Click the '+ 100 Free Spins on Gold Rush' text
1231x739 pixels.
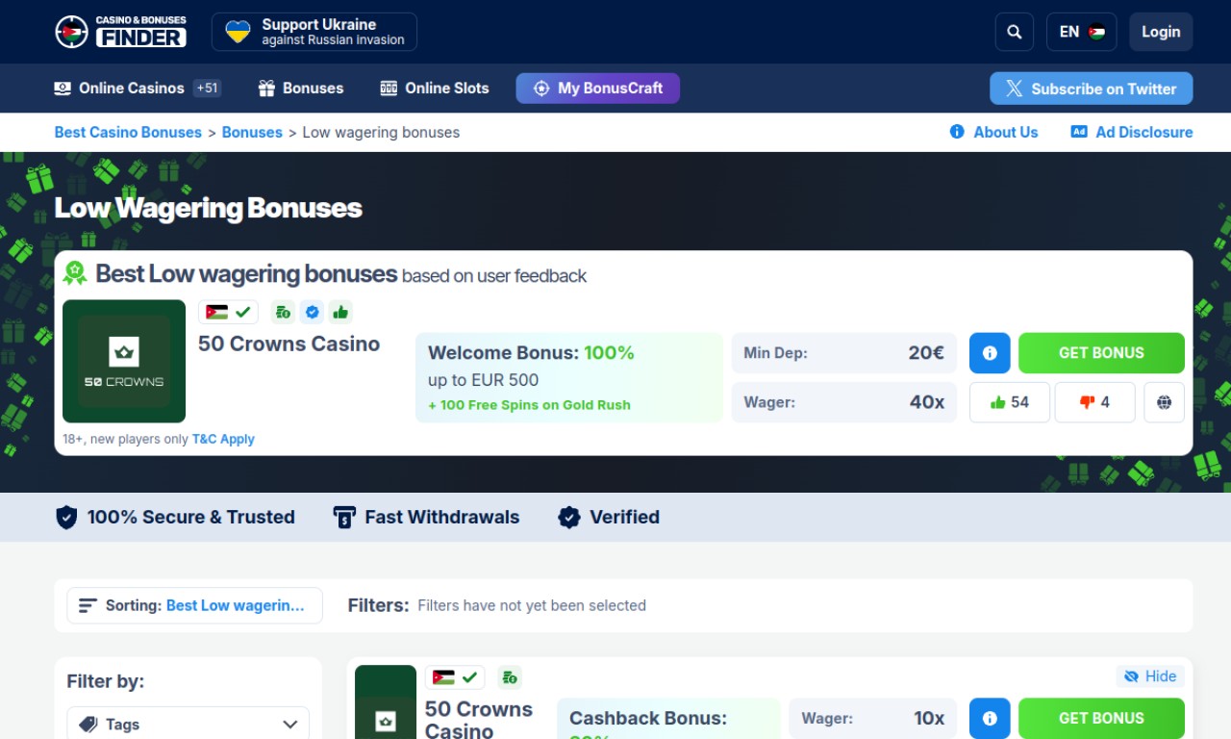point(529,405)
